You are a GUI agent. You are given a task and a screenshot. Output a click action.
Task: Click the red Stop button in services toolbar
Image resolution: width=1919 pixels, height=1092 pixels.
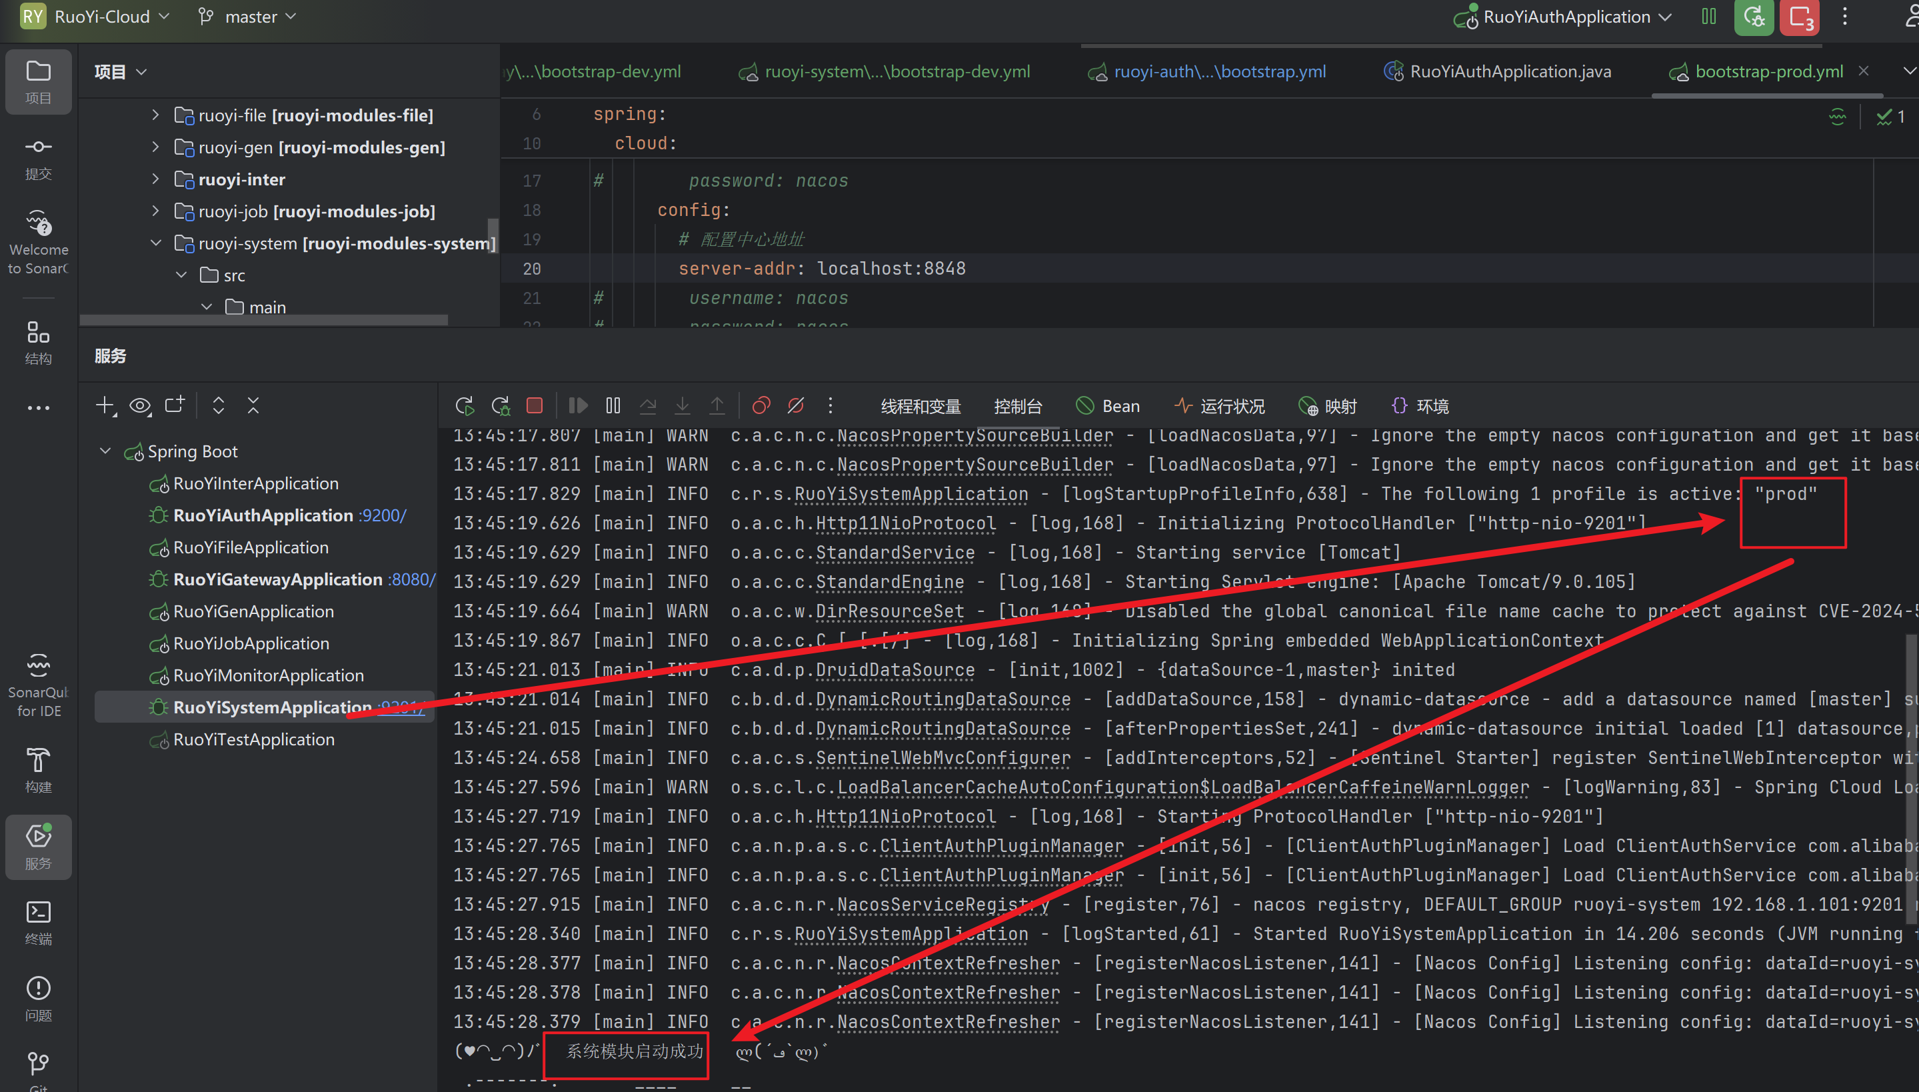[535, 406]
